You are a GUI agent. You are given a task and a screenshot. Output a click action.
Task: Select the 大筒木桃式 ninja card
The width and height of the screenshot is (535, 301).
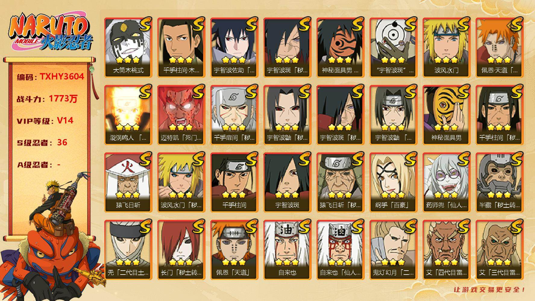tap(128, 48)
